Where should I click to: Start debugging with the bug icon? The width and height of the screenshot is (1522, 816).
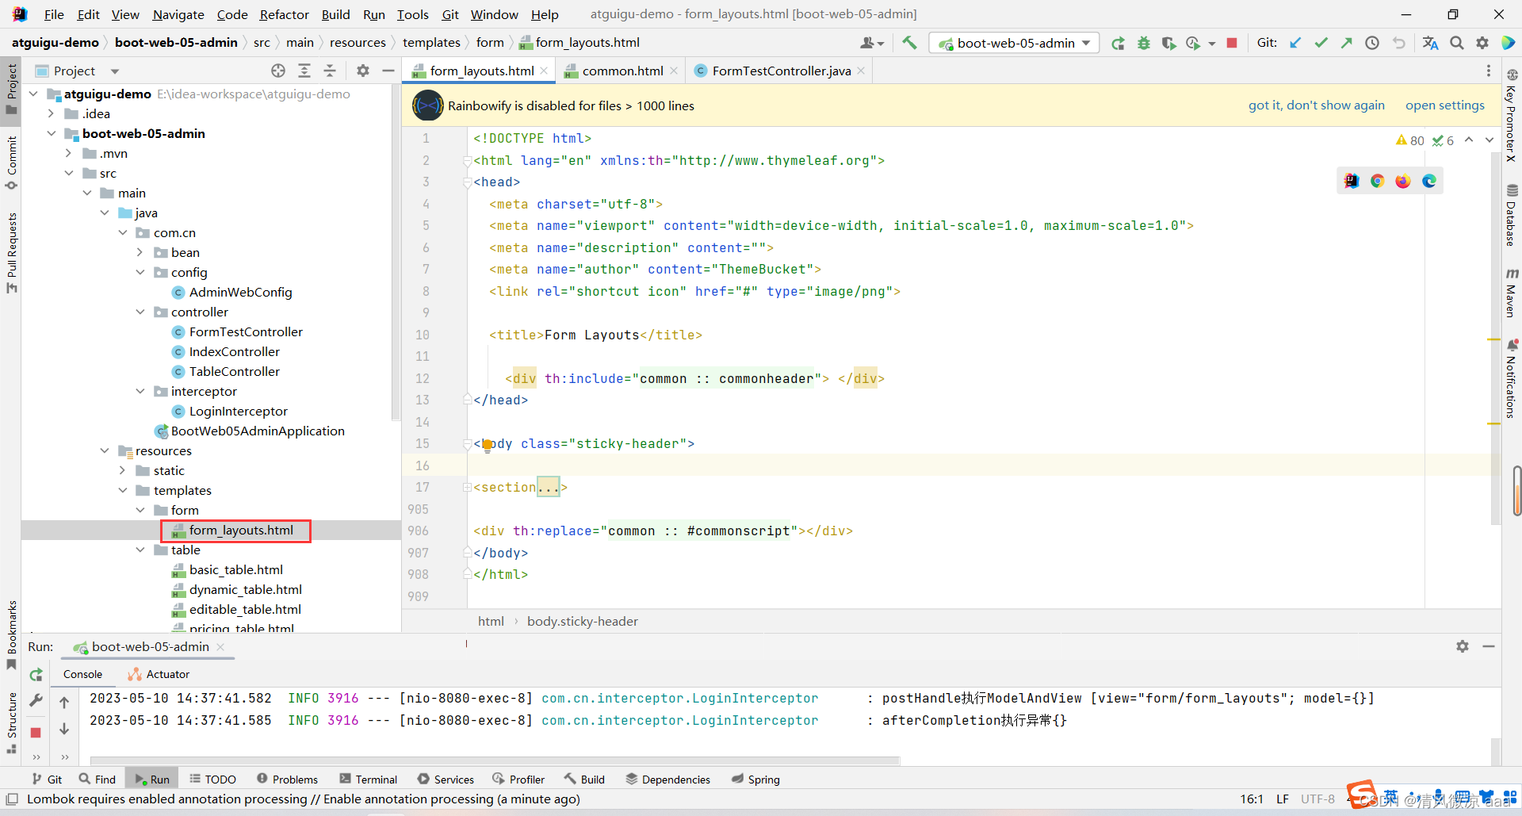1143,43
